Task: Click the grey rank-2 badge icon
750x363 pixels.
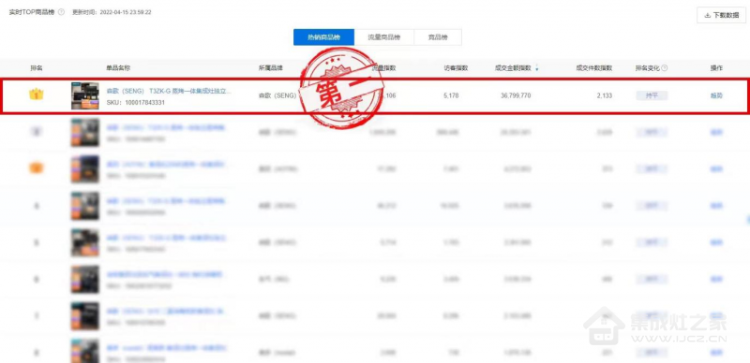Action: 37,131
